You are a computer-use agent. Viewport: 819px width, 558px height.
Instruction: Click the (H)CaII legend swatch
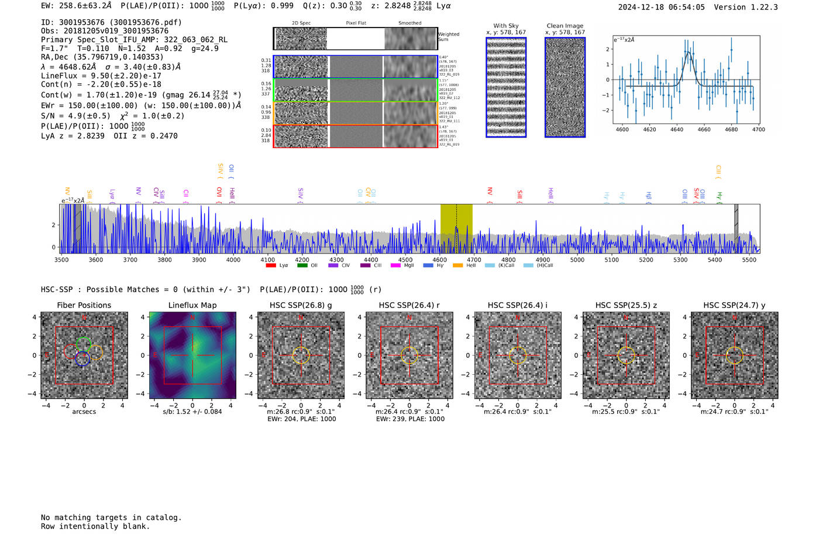click(528, 265)
